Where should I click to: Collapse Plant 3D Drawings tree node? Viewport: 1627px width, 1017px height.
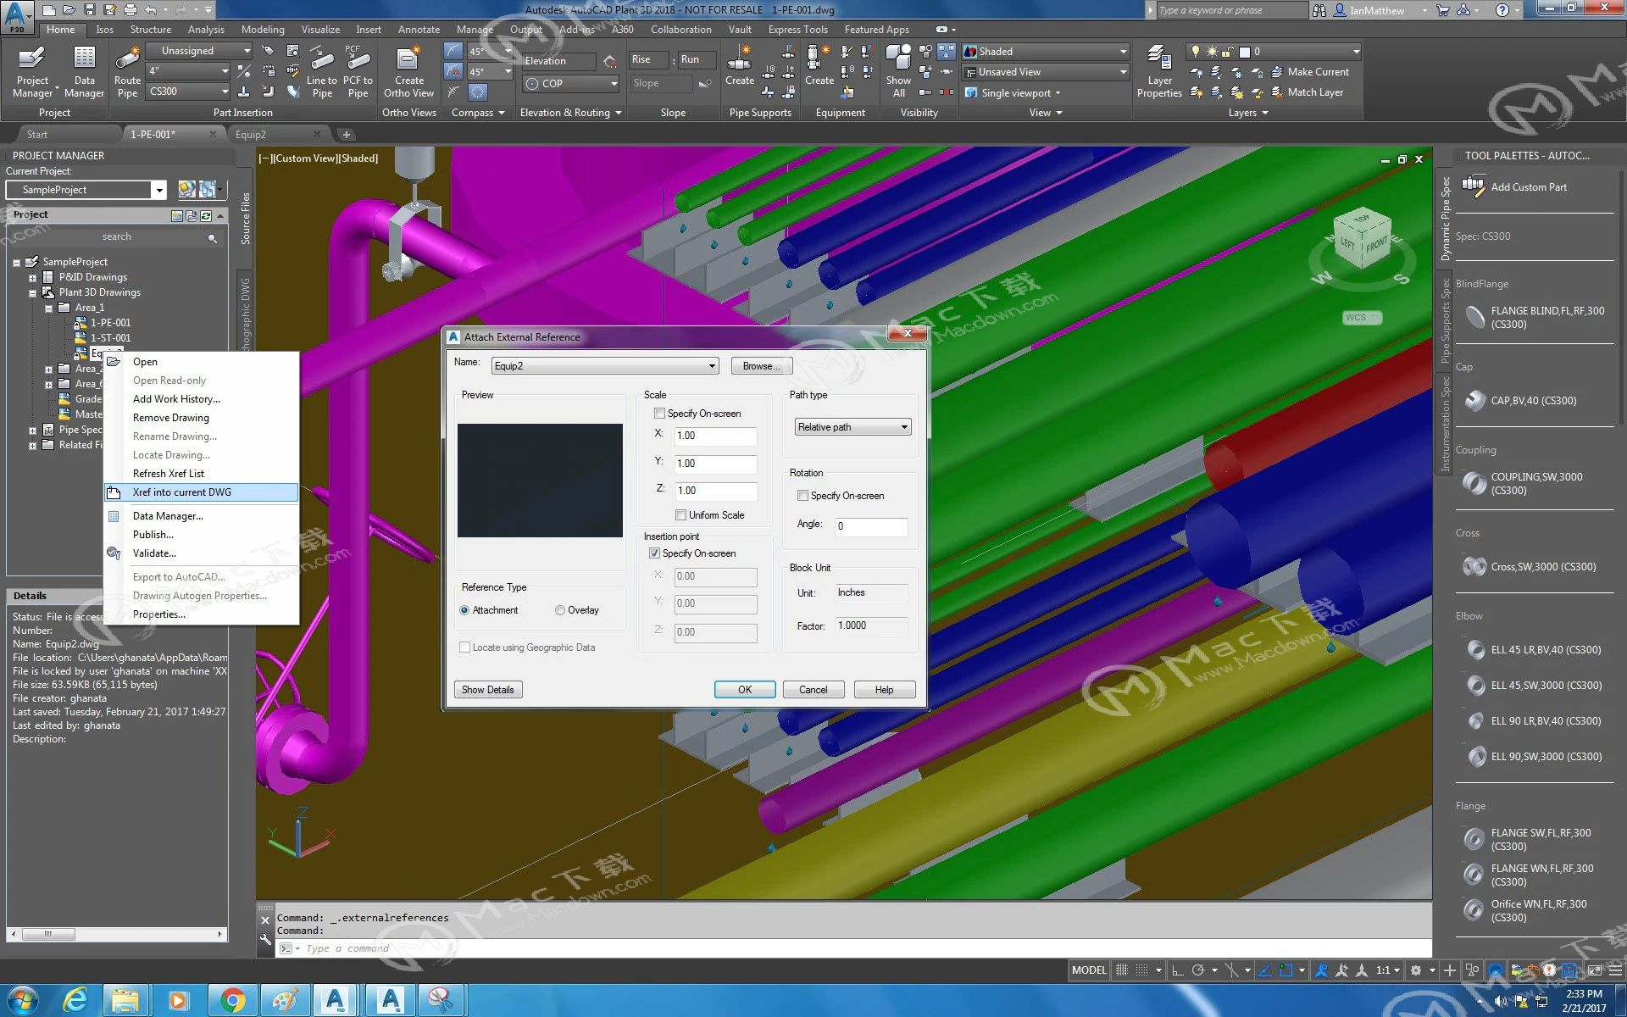(32, 293)
